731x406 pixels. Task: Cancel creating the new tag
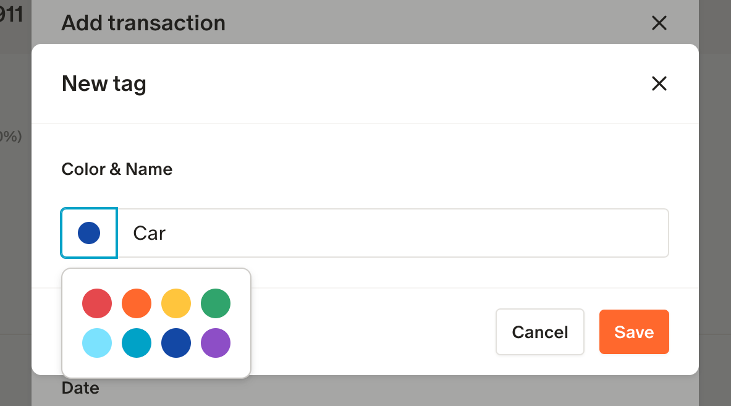click(x=539, y=332)
